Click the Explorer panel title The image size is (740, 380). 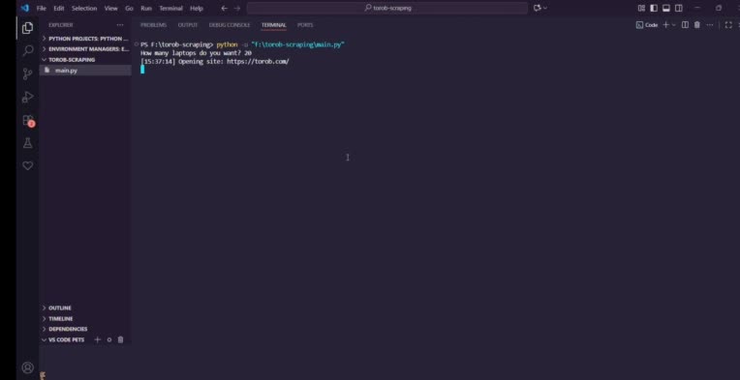(61, 25)
